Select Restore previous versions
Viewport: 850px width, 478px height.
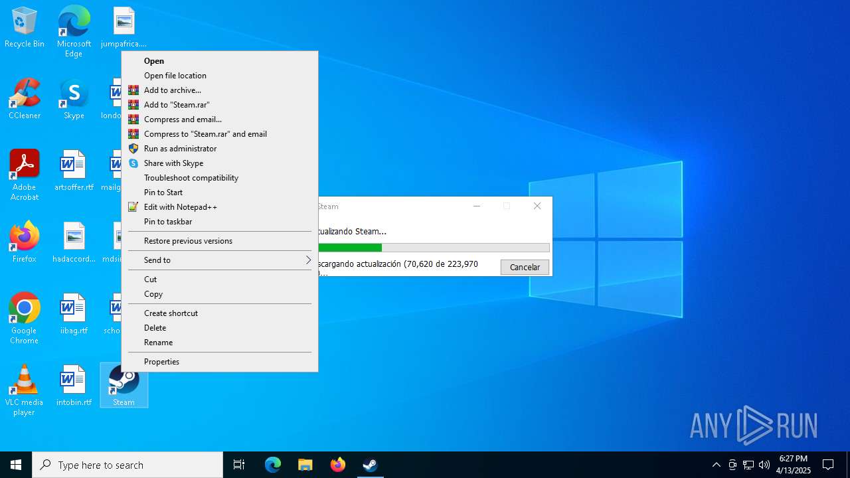[220, 241]
